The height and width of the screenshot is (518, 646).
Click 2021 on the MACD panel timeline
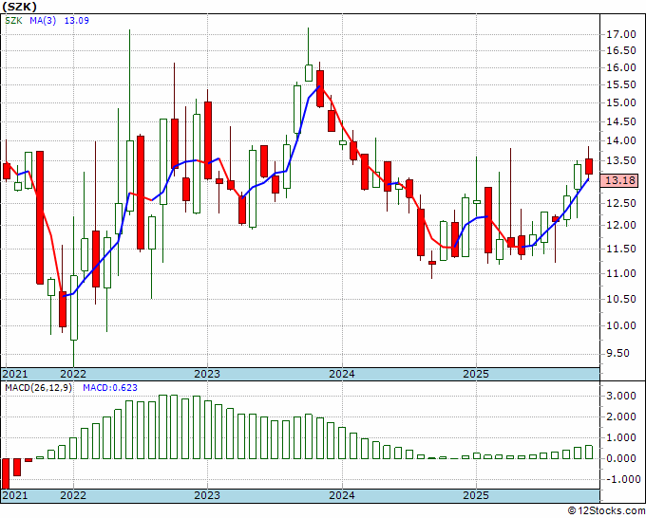coord(16,495)
